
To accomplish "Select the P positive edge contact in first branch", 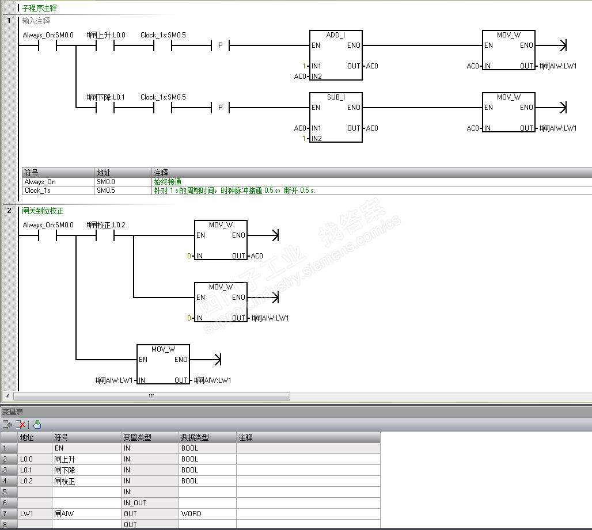I will click(221, 45).
